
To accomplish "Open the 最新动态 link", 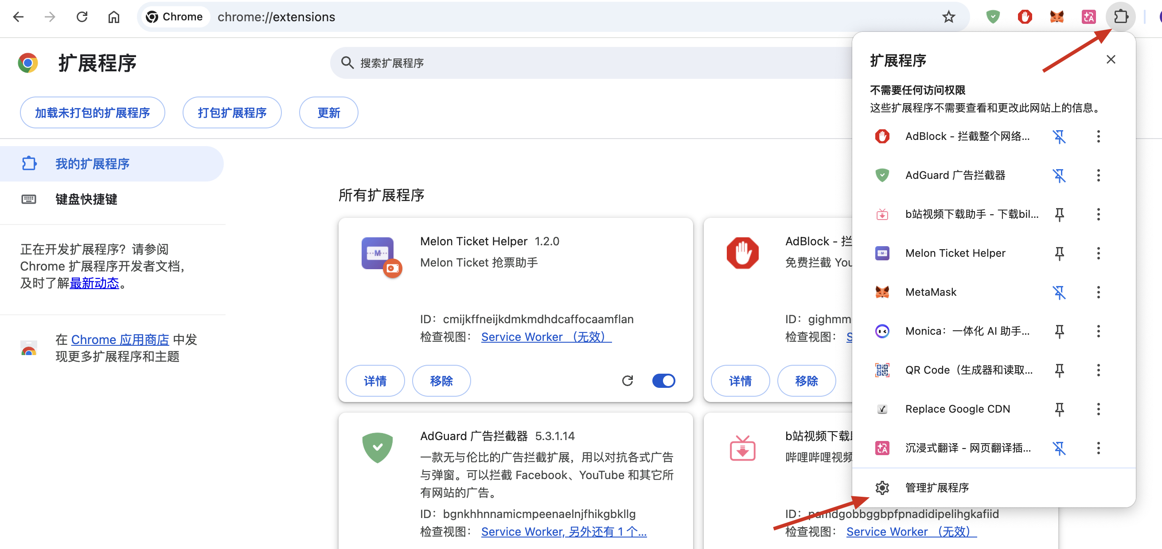I will coord(94,283).
